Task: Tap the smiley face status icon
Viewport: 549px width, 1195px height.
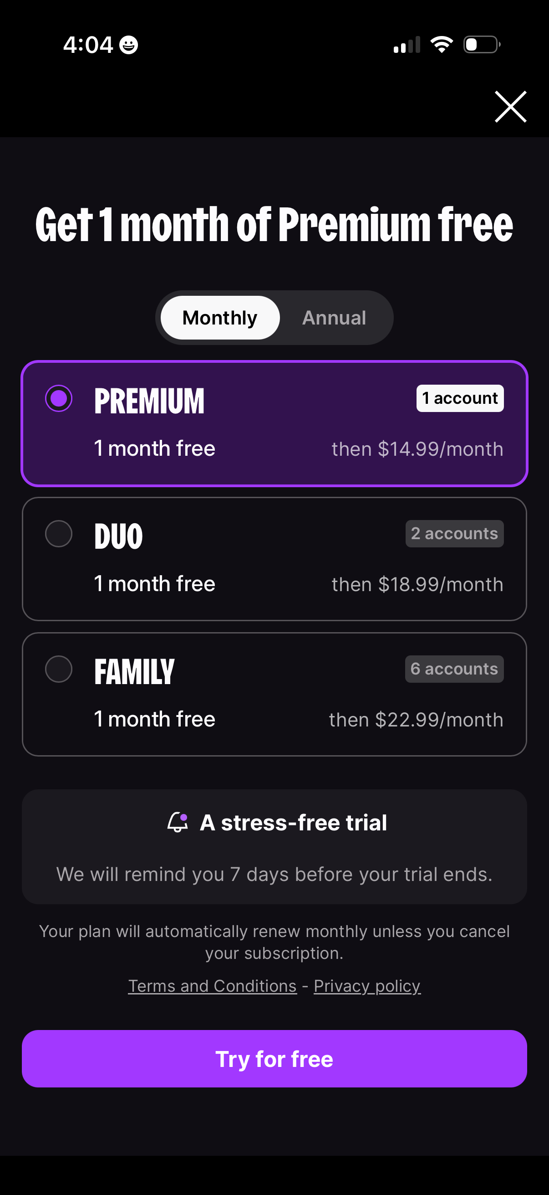Action: click(x=128, y=45)
